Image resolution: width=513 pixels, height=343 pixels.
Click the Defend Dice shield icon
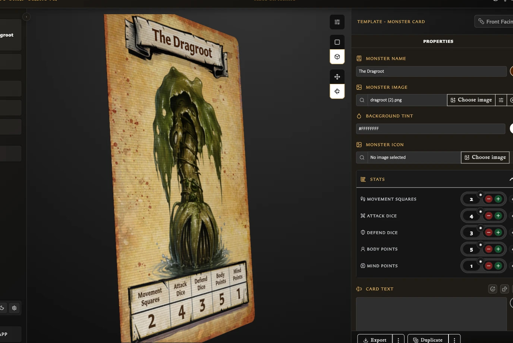(x=363, y=232)
